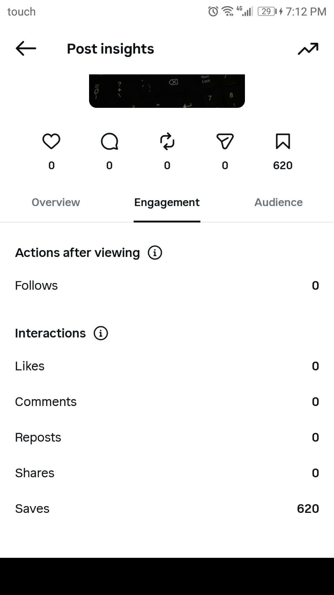The height and width of the screenshot is (595, 334).
Task: Select the Reposts interaction row
Action: [x=167, y=437]
